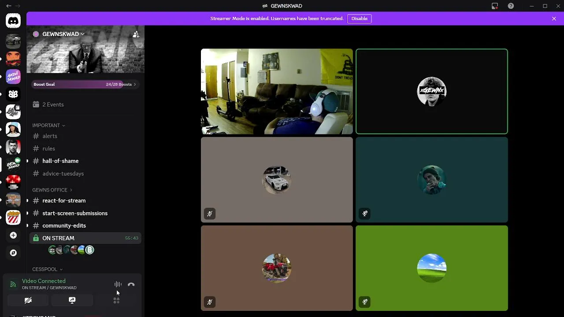
Task: Open Discord direct messages home icon
Action: coord(13,21)
